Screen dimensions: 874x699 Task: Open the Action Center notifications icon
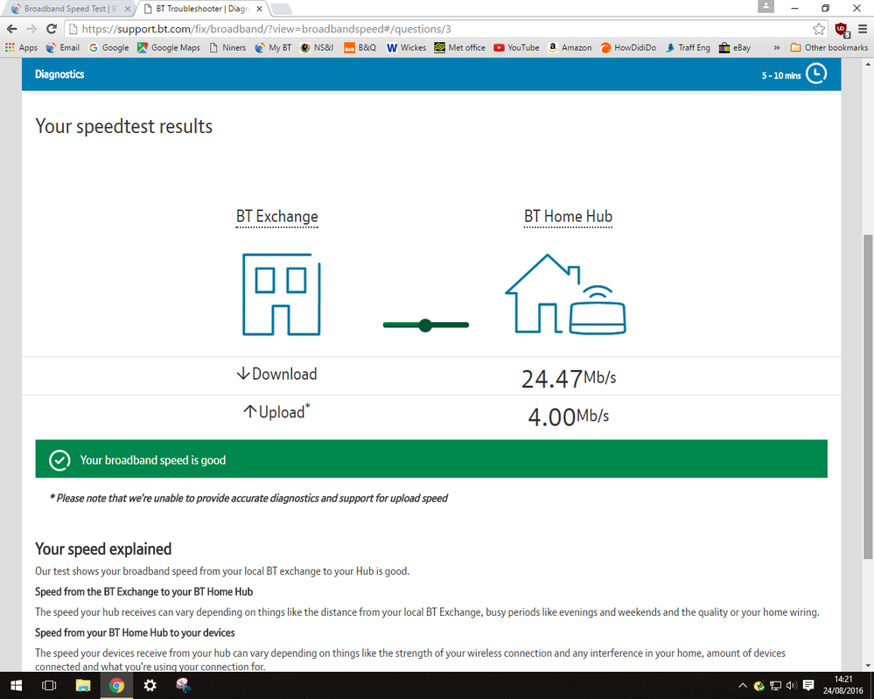(x=808, y=686)
